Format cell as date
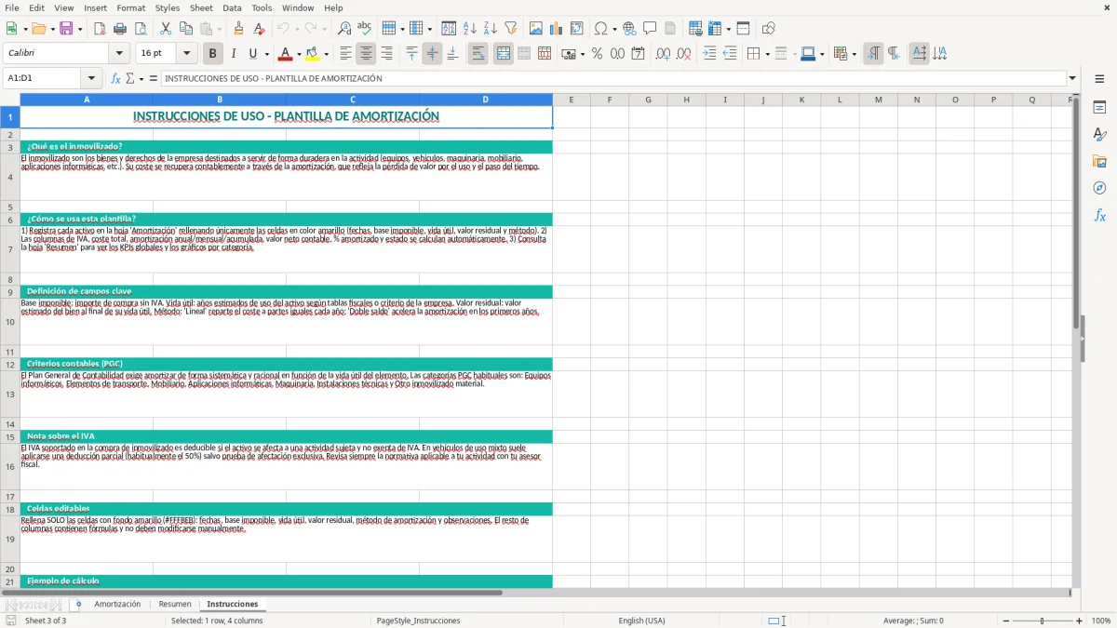1117x628 pixels. pyautogui.click(x=638, y=54)
